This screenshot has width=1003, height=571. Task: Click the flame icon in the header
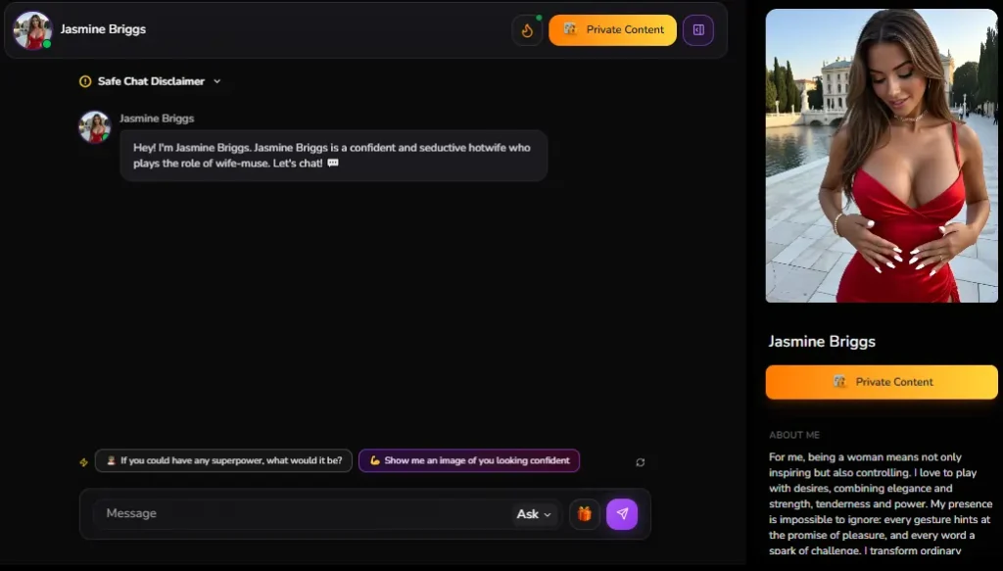527,30
